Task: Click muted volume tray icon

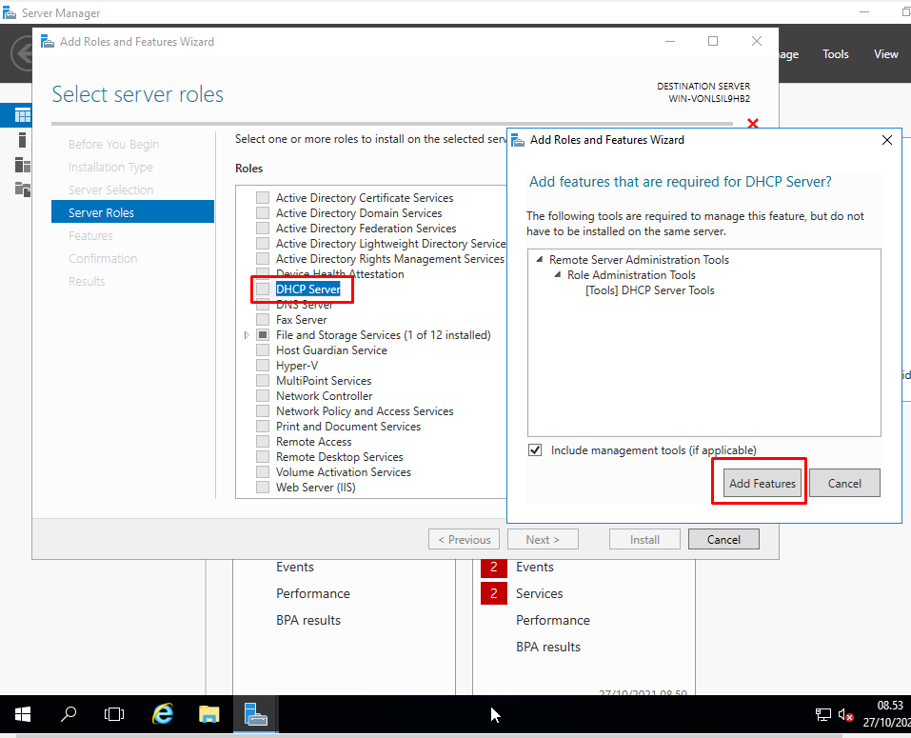Action: pos(845,715)
